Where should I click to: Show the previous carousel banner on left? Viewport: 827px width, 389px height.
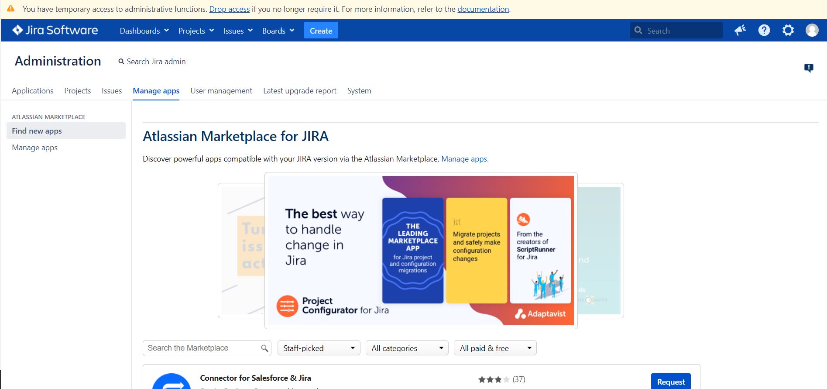click(241, 251)
